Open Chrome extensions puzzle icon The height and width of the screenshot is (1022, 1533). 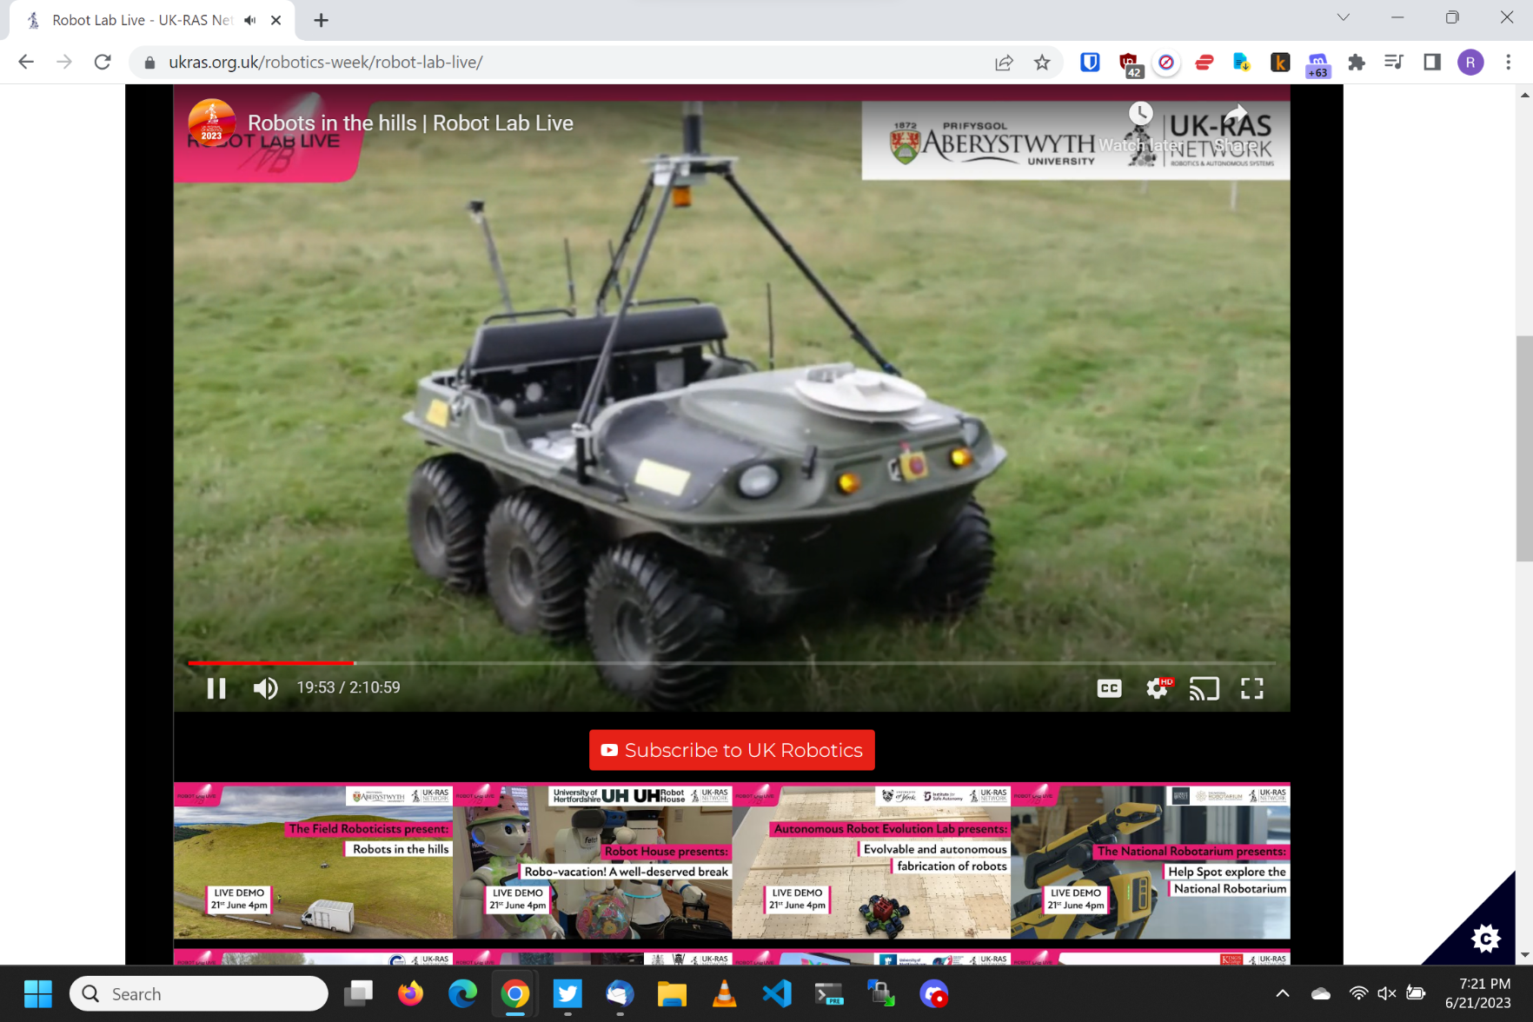click(1356, 63)
